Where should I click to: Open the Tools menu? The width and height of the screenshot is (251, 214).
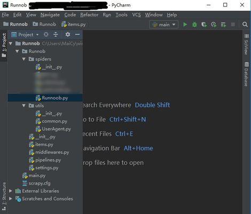[x=121, y=15]
